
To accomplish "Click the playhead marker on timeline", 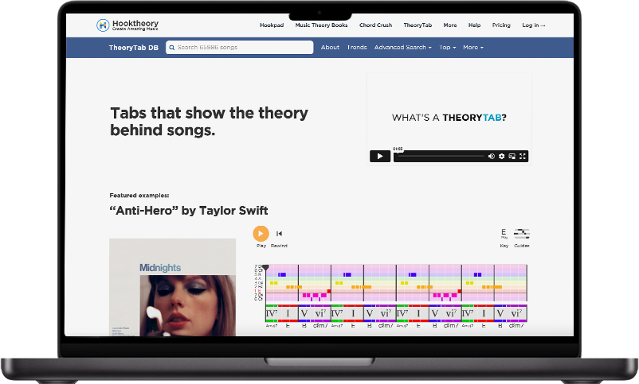I will [265, 267].
